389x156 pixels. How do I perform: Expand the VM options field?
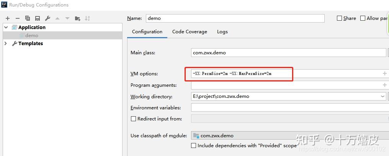point(384,73)
